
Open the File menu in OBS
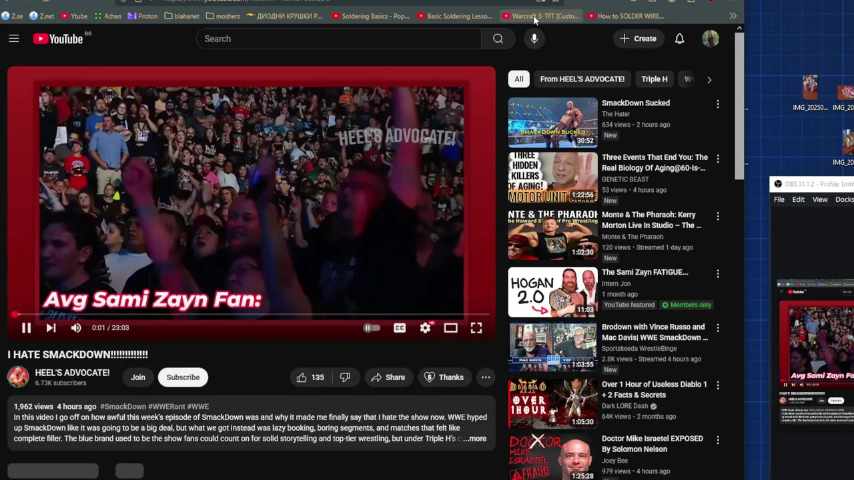click(x=779, y=199)
